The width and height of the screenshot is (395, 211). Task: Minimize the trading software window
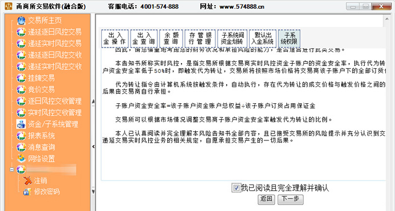click(353, 6)
